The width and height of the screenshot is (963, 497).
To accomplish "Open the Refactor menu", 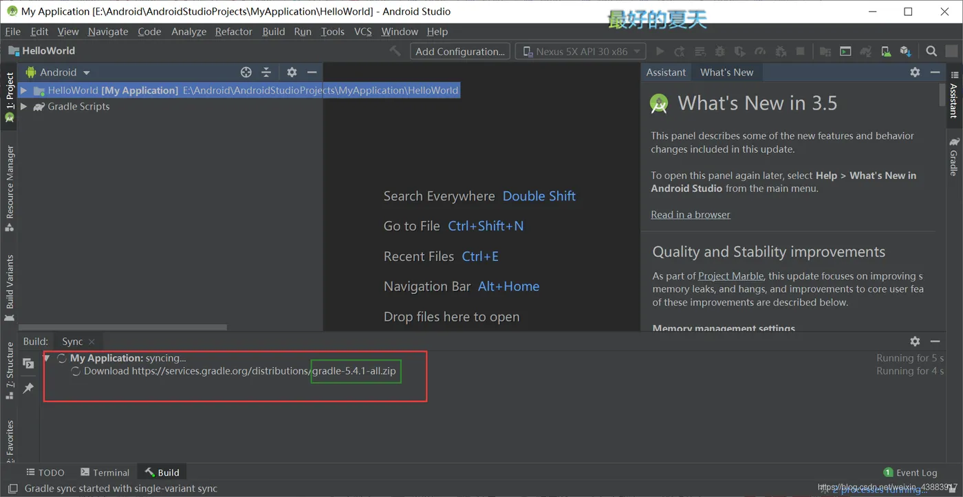I will pos(234,32).
